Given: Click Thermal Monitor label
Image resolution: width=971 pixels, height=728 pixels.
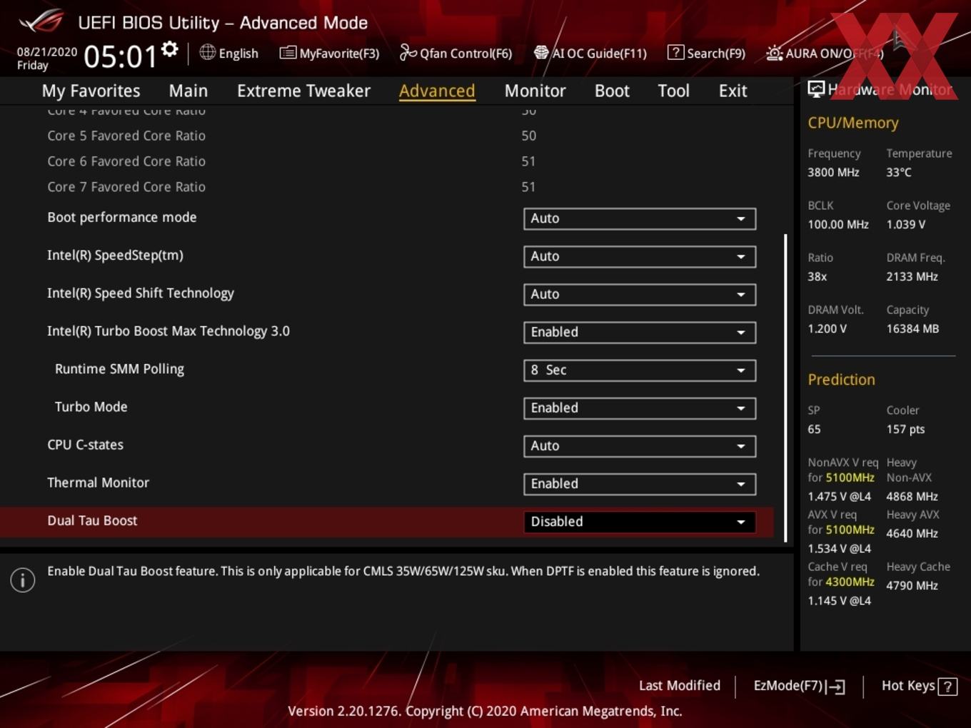Looking at the screenshot, I should pyautogui.click(x=98, y=482).
